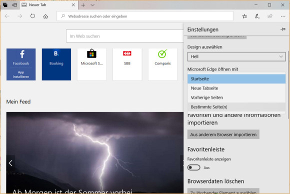This screenshot has height=194, width=290.
Task: Select Neue Tabseite option
Action: (236, 88)
